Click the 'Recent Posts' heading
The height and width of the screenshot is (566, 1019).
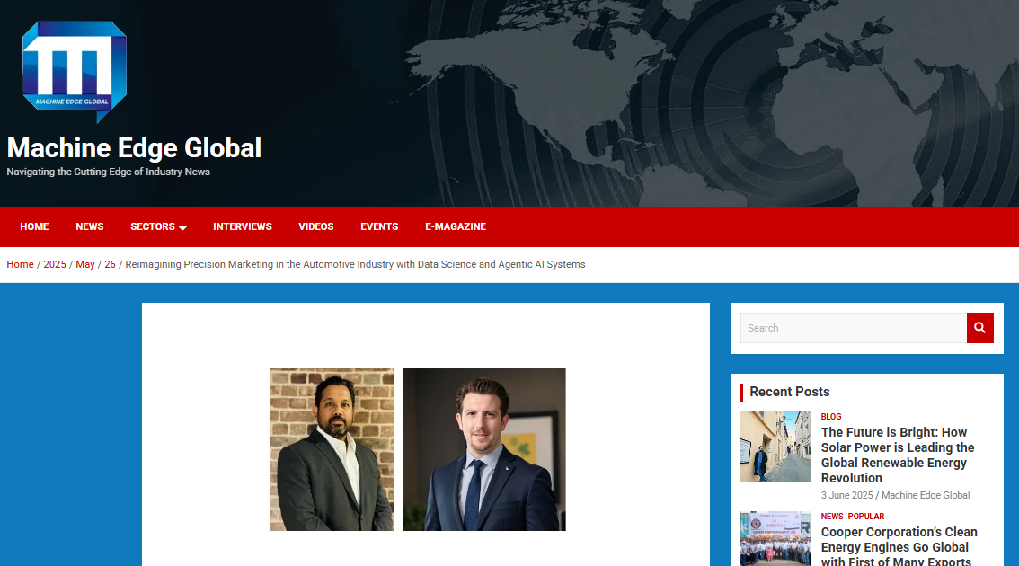click(790, 392)
